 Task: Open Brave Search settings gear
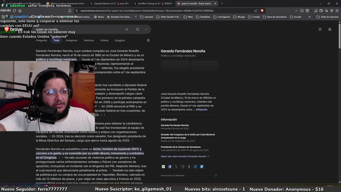click(330, 29)
